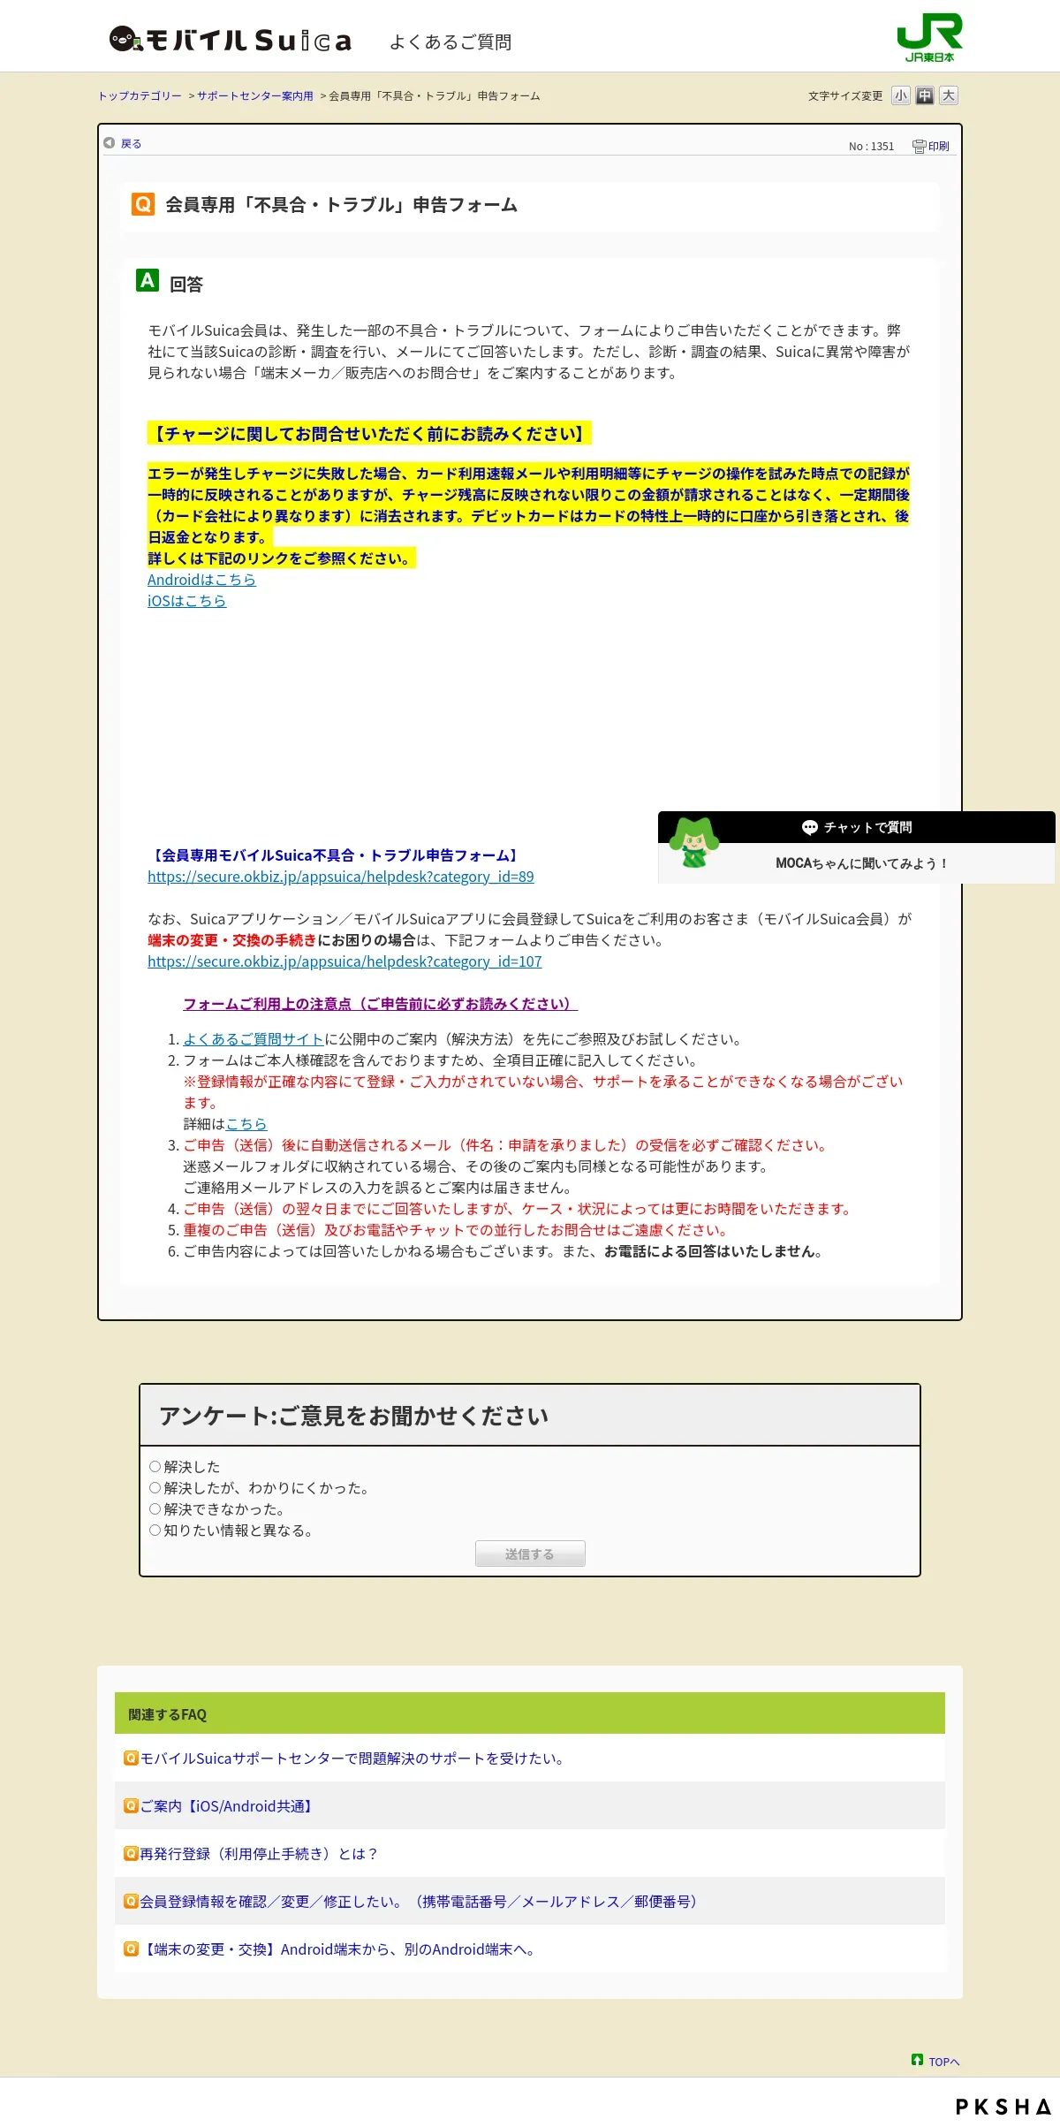1060x2127 pixels.
Task: Click the 印刷 print link
Action: tap(939, 146)
